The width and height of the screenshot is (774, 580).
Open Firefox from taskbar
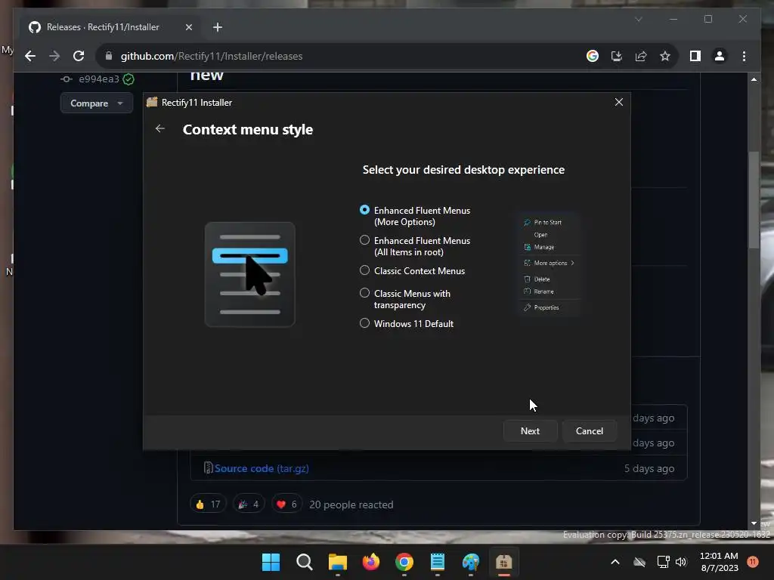point(370,562)
